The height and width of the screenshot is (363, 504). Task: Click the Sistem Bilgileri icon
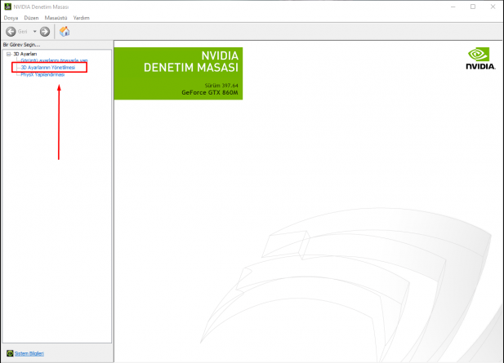[10, 353]
